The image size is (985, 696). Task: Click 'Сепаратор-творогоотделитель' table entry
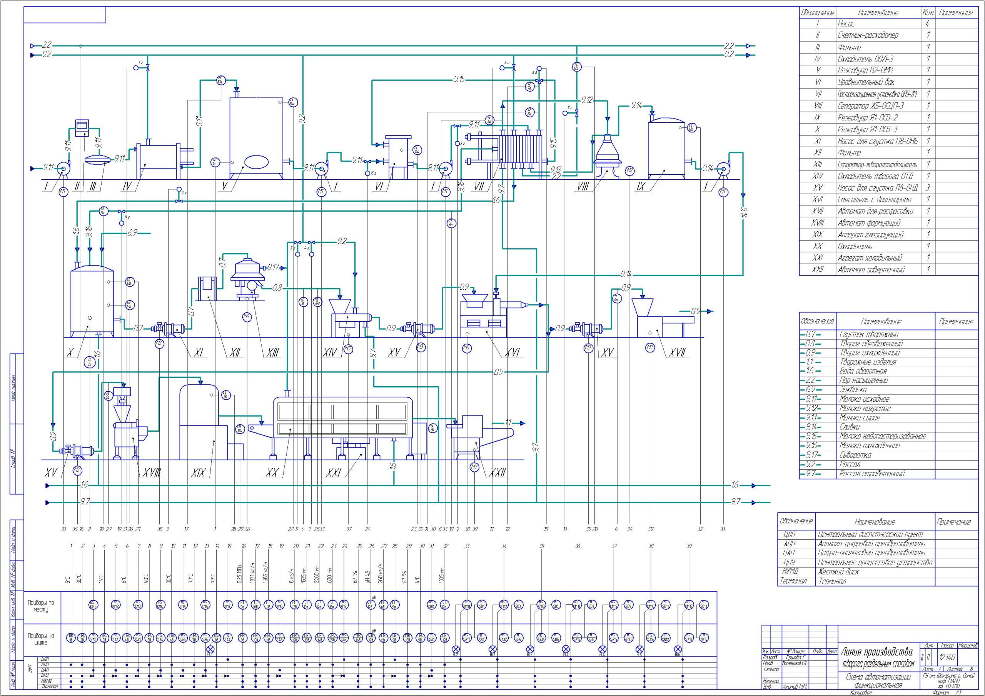pyautogui.click(x=878, y=164)
